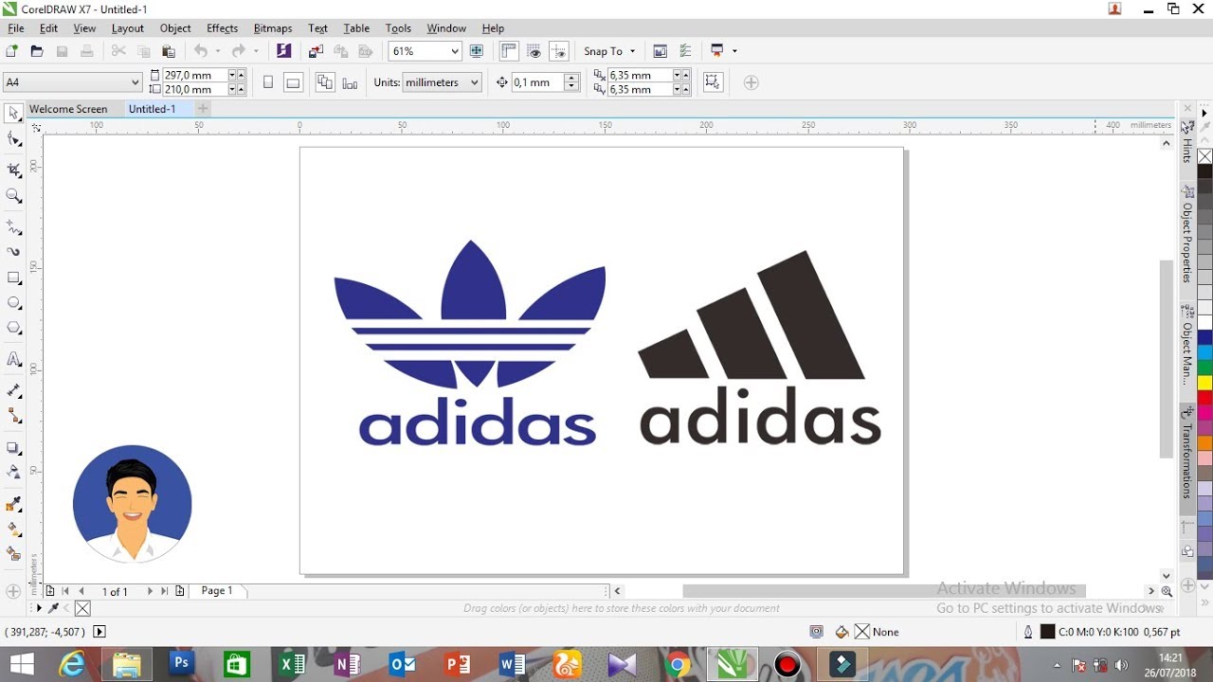Go to next page arrow
1213x682 pixels.
pos(150,591)
